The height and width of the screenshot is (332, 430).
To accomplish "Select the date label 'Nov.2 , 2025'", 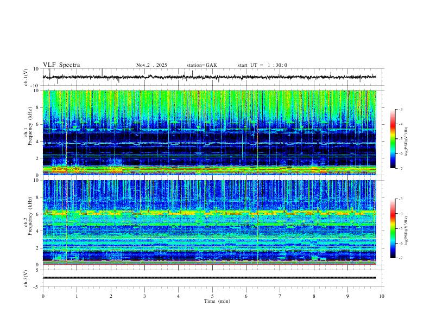I will point(151,65).
